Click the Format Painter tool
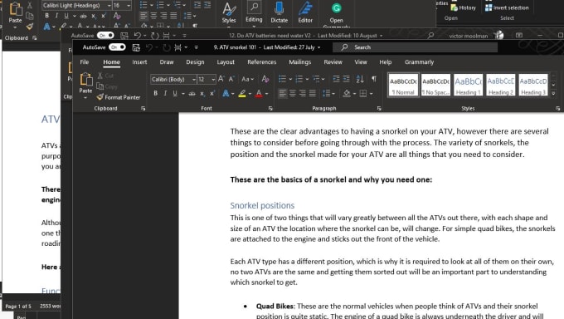 pyautogui.click(x=119, y=97)
